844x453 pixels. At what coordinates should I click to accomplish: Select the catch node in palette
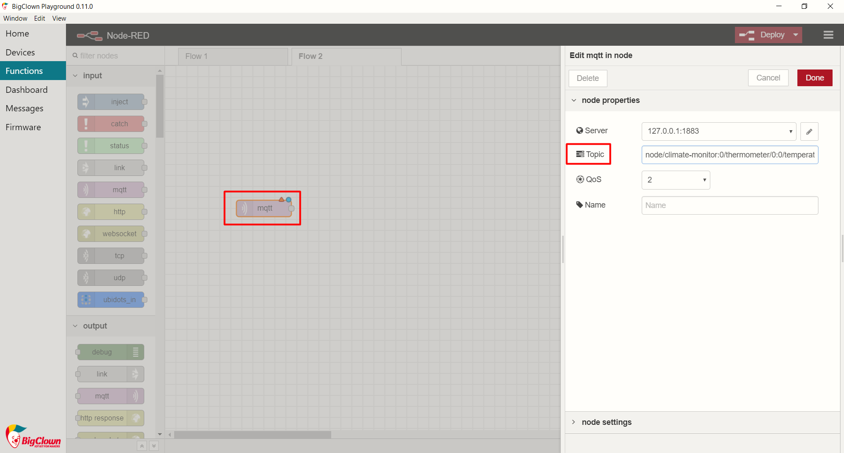(x=111, y=124)
